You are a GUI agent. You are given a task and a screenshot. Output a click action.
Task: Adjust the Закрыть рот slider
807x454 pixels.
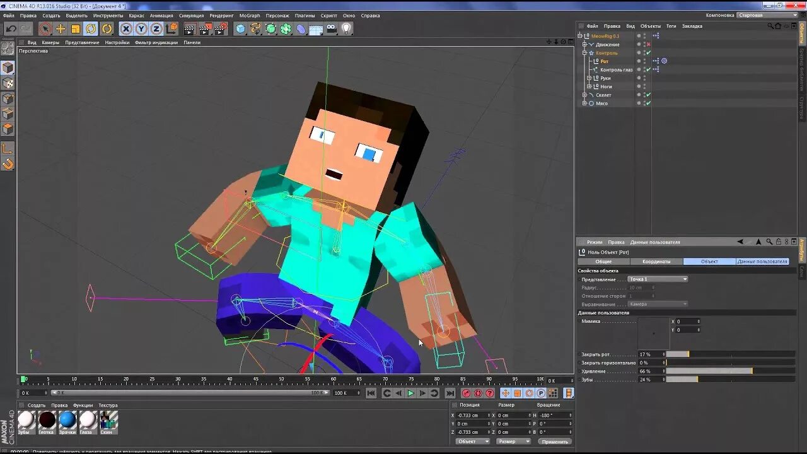(x=730, y=354)
